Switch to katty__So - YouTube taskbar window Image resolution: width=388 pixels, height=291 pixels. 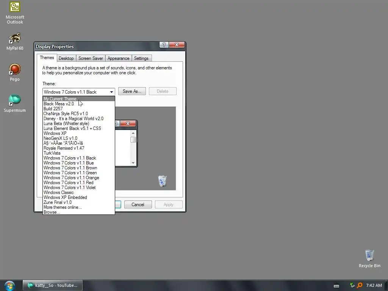click(x=53, y=285)
